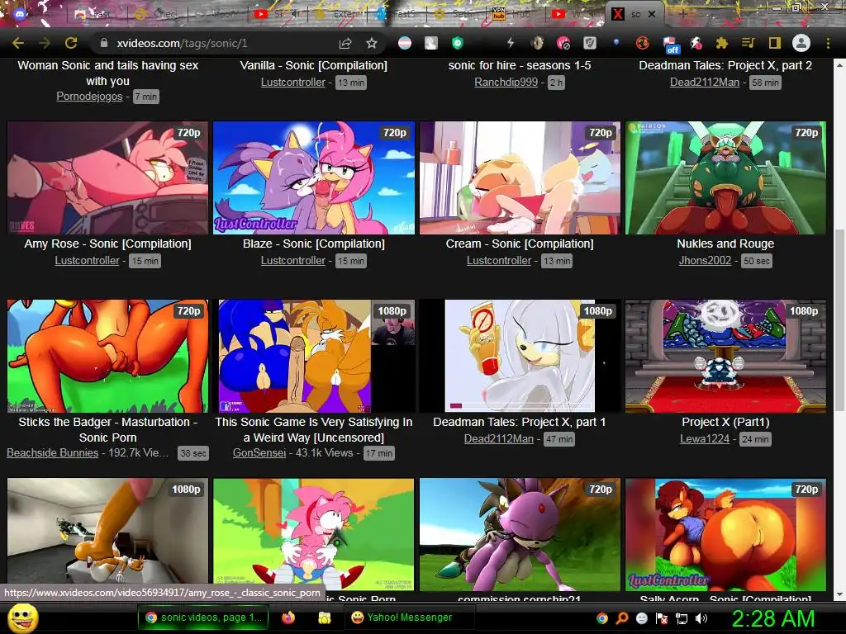
Task: Open the Chrome three-dot menu
Action: [828, 43]
